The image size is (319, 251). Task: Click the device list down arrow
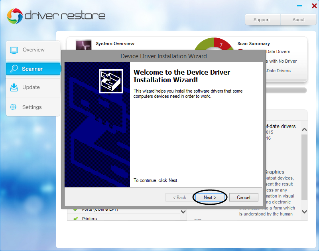183,212
